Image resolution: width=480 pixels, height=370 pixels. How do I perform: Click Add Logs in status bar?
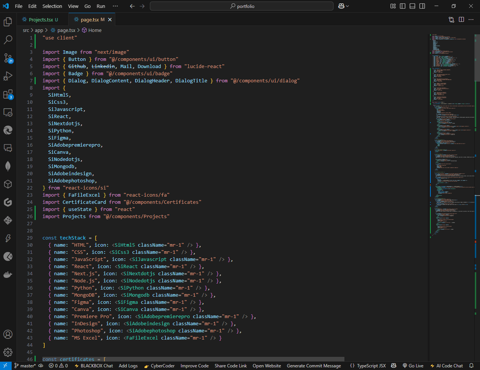128,366
